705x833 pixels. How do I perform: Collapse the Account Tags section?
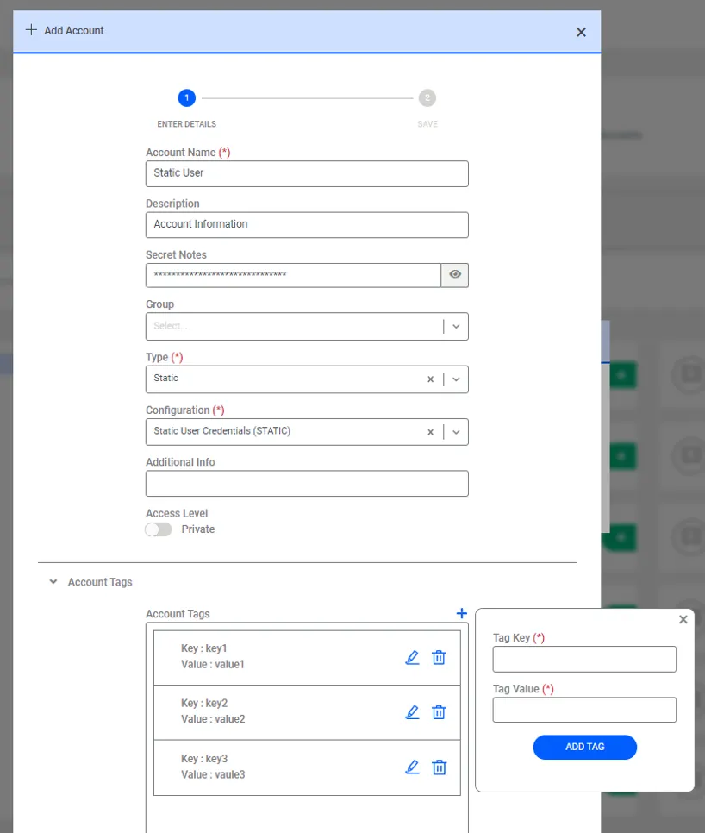(x=53, y=582)
